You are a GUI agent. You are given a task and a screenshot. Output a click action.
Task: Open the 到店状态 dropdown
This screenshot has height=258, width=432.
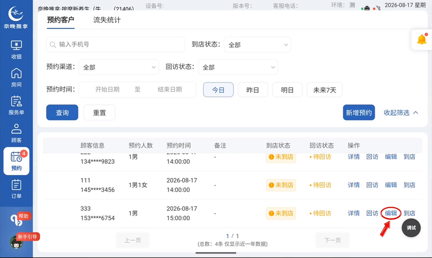click(x=257, y=45)
